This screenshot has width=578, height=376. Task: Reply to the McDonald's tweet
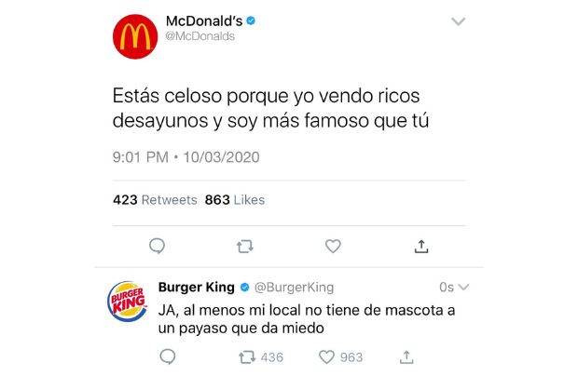157,246
